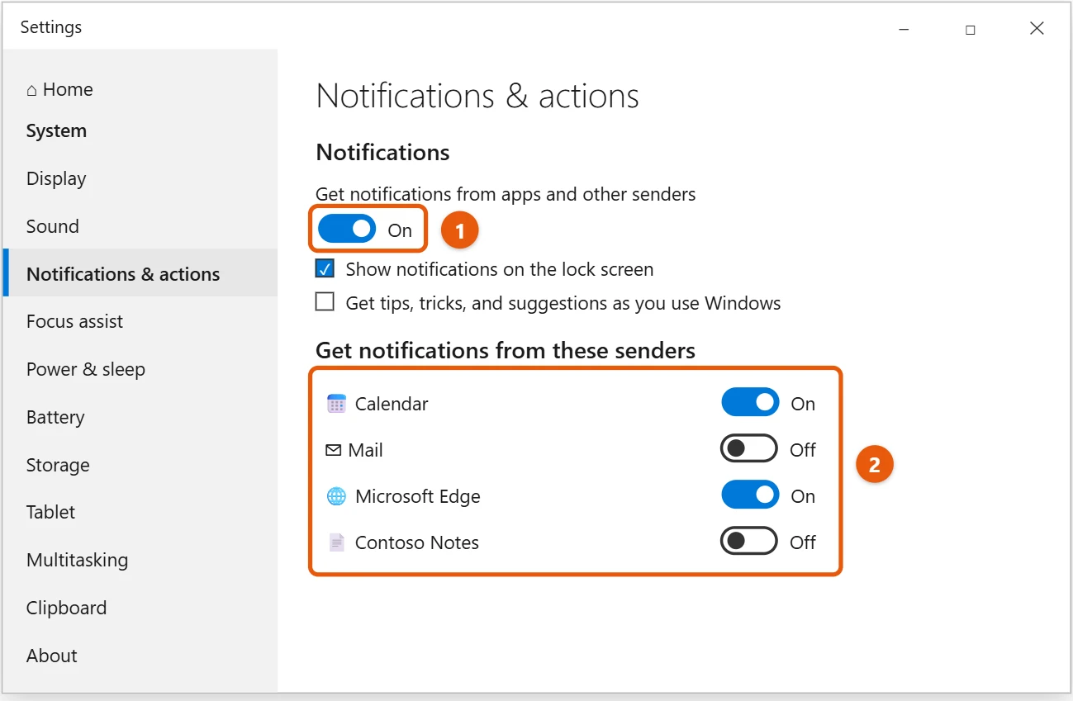Open Battery settings
Image resolution: width=1073 pixels, height=701 pixels.
(x=55, y=417)
